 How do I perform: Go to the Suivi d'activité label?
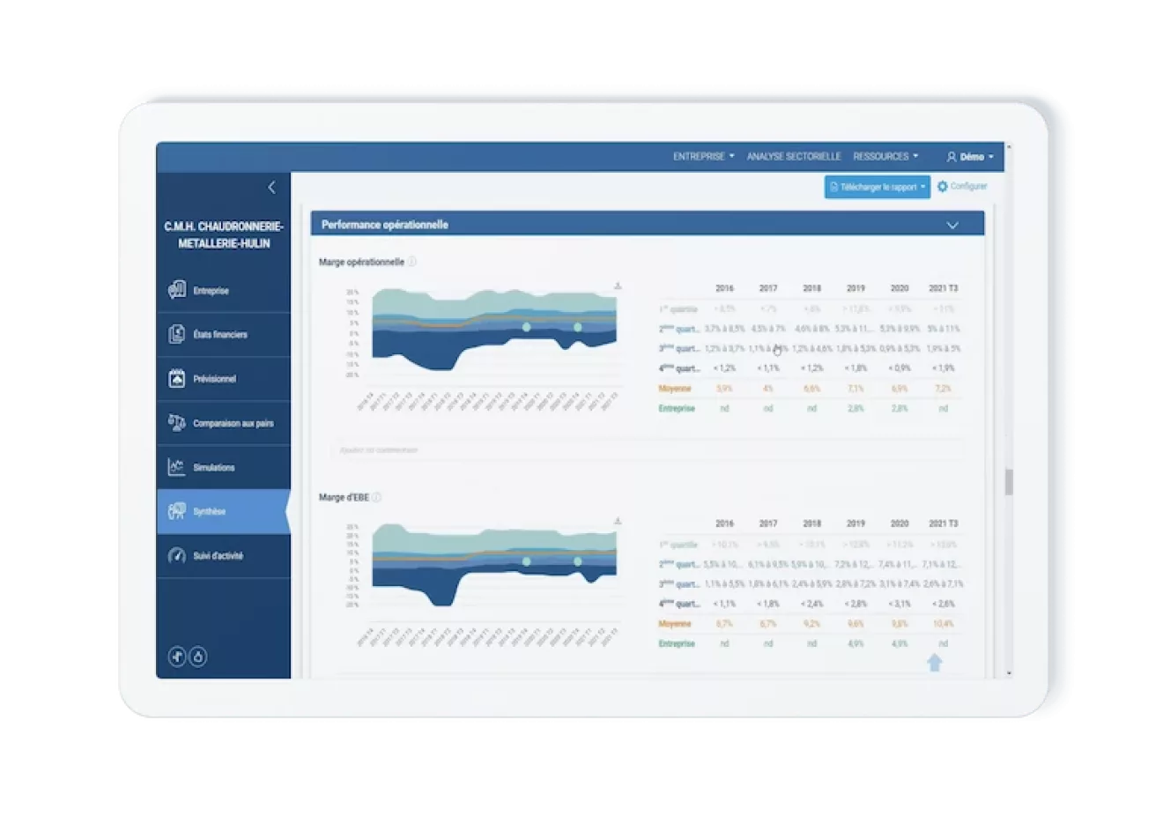(x=218, y=556)
